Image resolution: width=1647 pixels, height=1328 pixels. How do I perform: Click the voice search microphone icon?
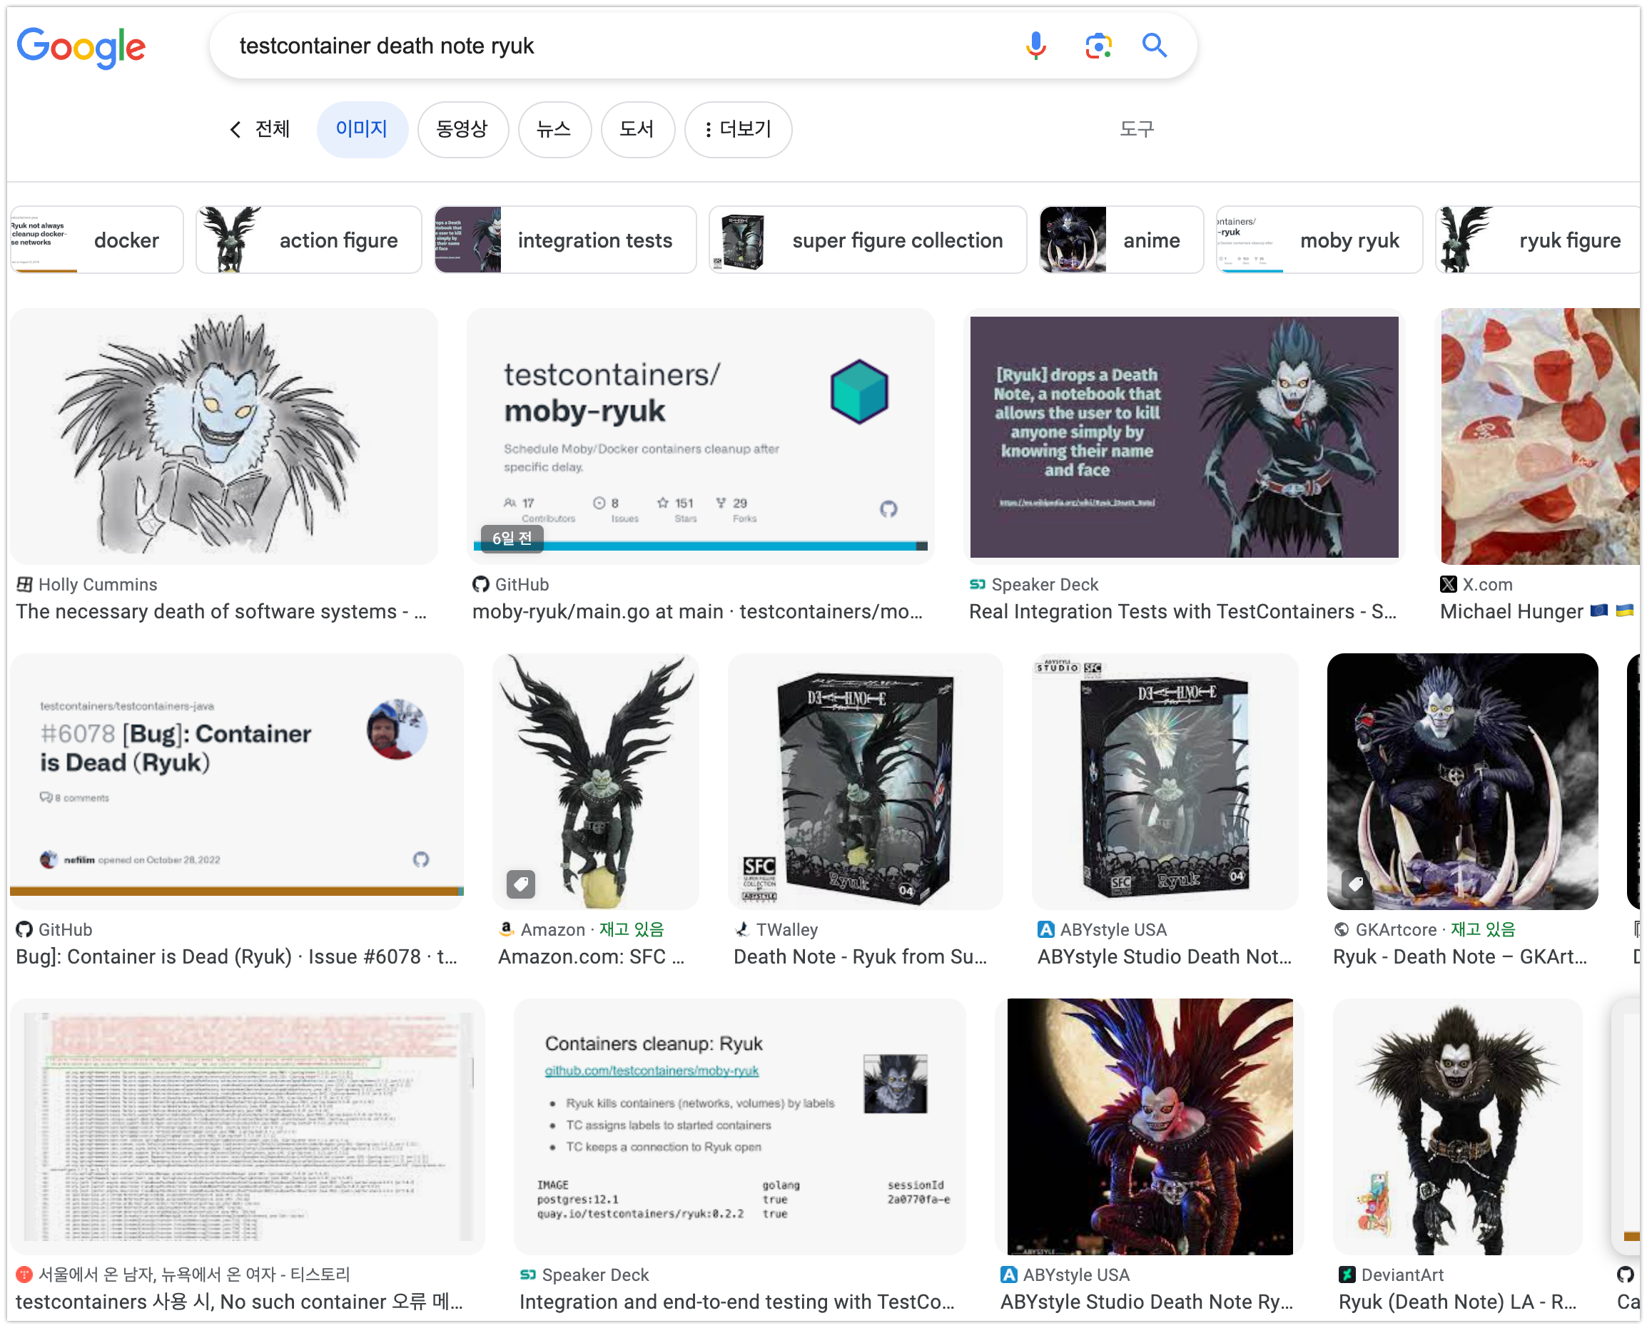click(1035, 46)
